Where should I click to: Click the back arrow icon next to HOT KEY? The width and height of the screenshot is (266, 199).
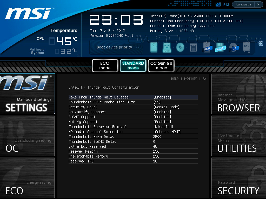[204, 79]
